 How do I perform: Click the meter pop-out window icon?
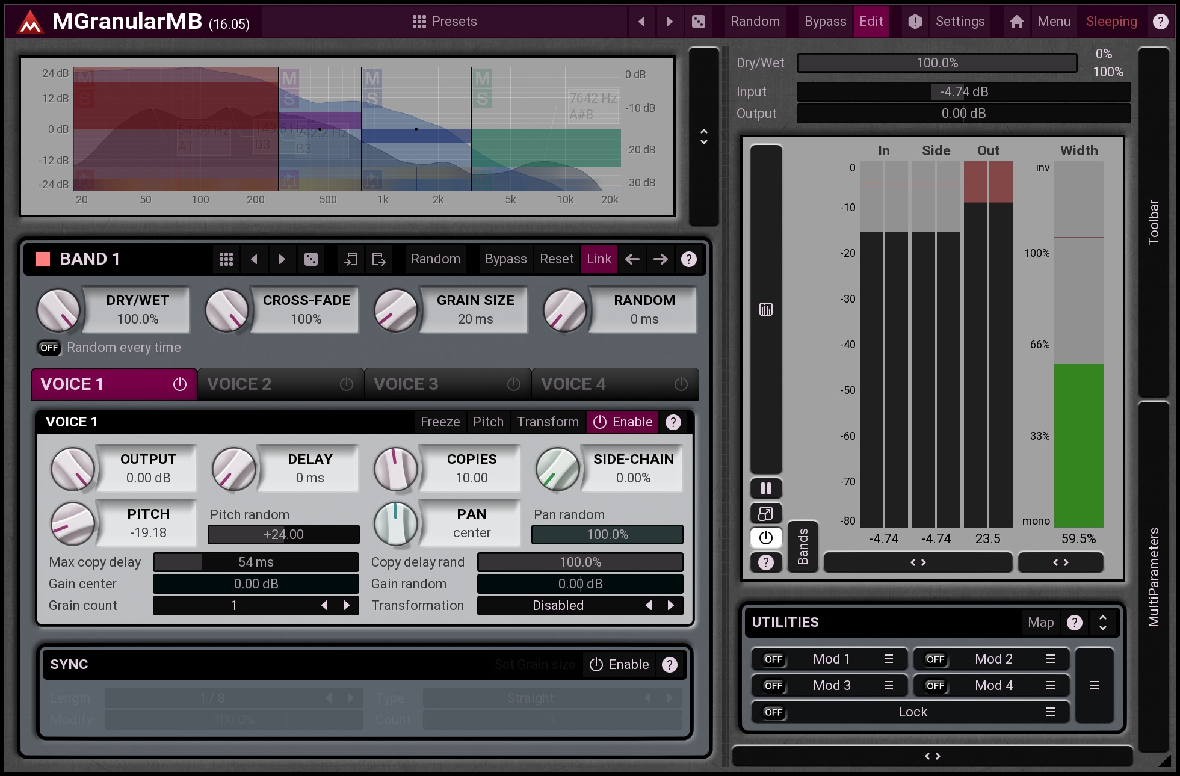[x=765, y=513]
